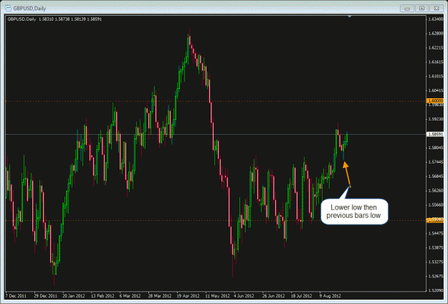Click the 1.63400 price scale value

[x=436, y=19]
